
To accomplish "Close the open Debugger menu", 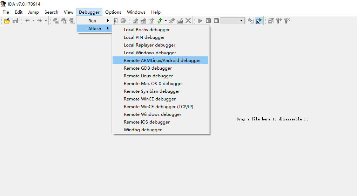I will [x=89, y=12].
